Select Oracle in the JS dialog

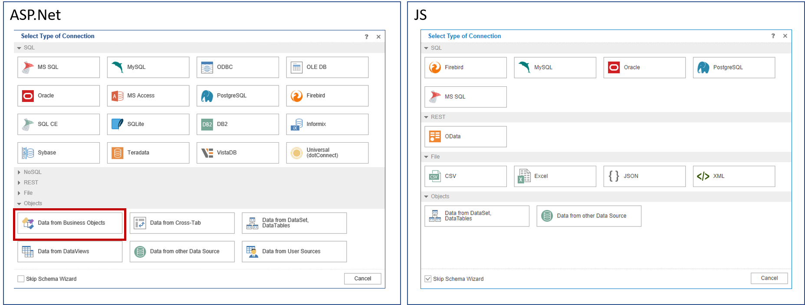(644, 68)
